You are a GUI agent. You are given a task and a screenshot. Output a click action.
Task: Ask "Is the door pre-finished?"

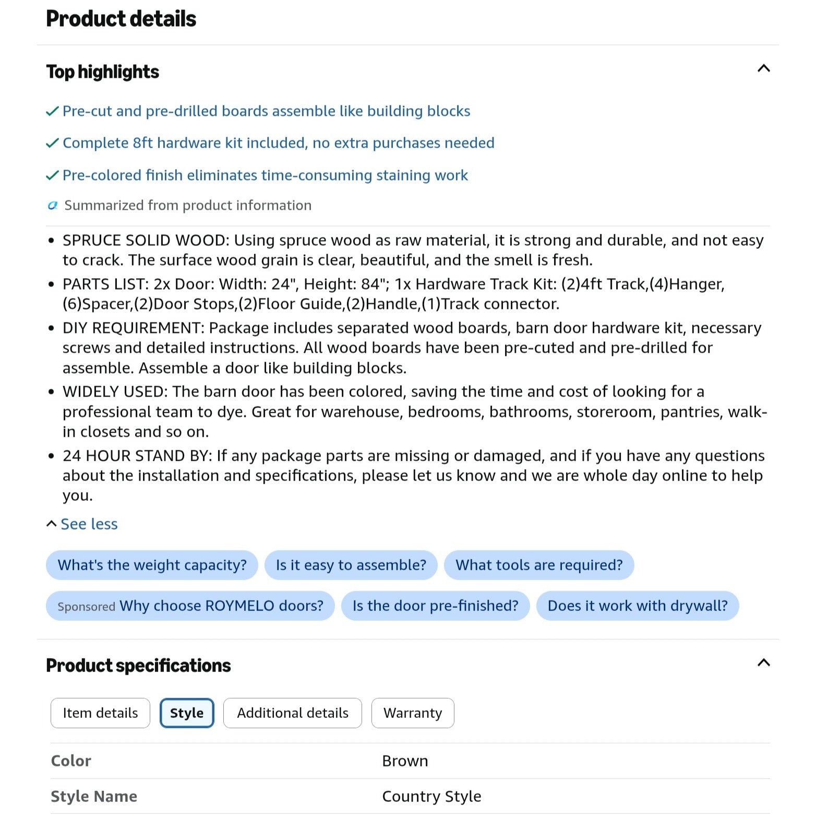[435, 606]
